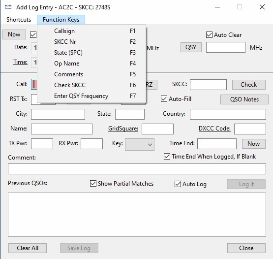Image resolution: width=273 pixels, height=259 pixels.
Task: Toggle Time End When Logged, If Blank
Action: [167, 157]
